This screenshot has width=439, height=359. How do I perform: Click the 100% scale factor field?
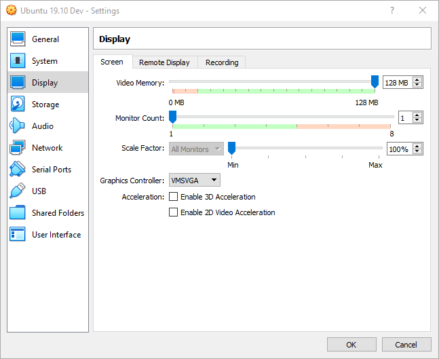399,149
